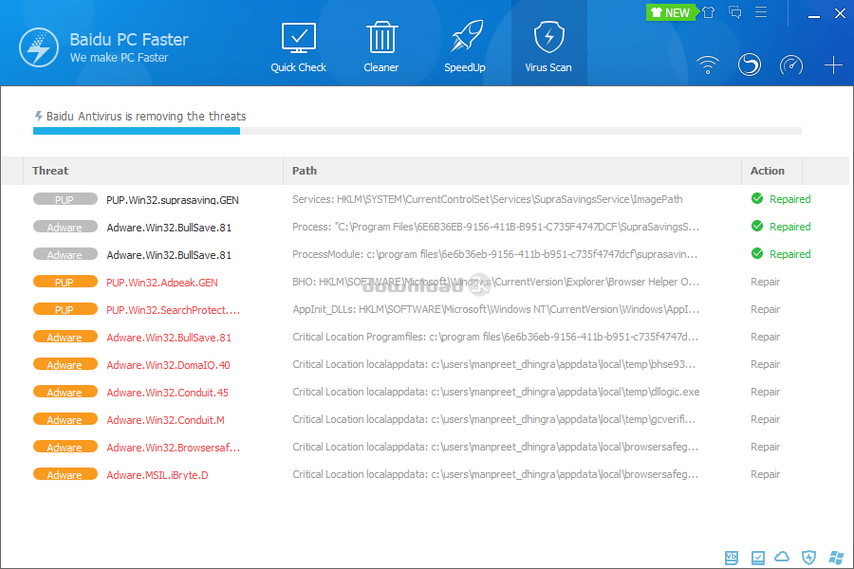Click the dllogic.exe path text
Image resolution: width=854 pixels, height=569 pixels.
pyautogui.click(x=495, y=392)
